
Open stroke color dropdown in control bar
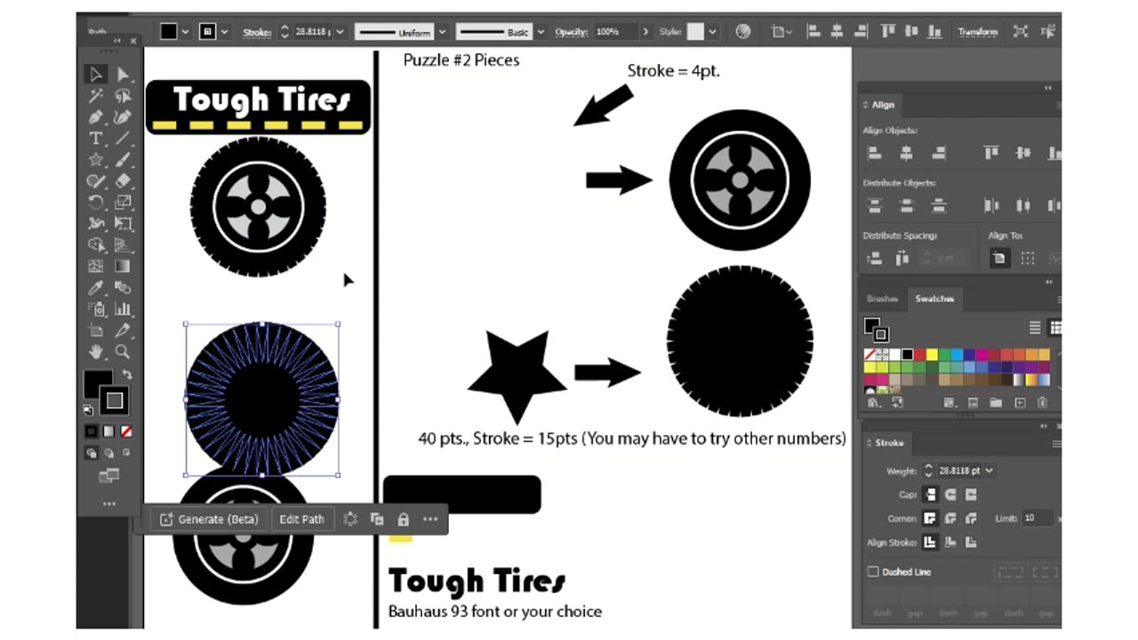(225, 31)
